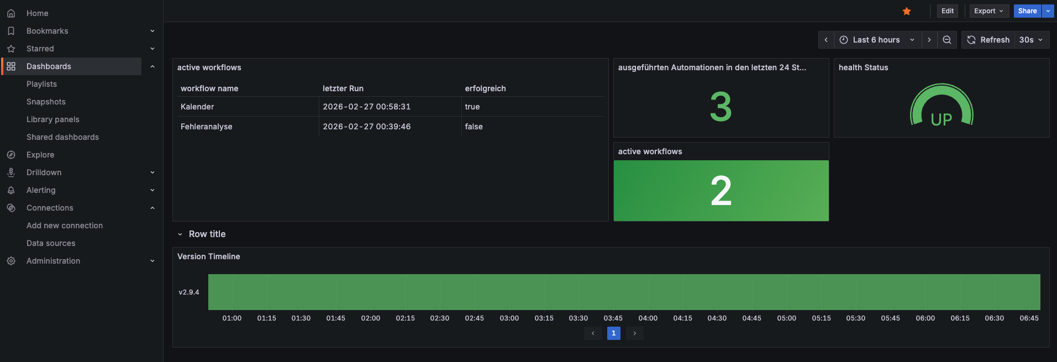Shift time range forward with right arrow
Screen dimensions: 1057x362
click(x=929, y=40)
